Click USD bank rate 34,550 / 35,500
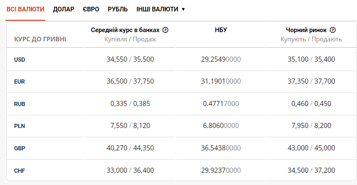 [130, 59]
